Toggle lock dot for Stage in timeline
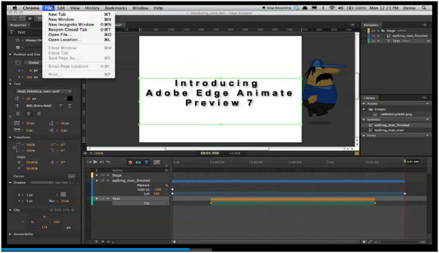439x253 pixels. [x=108, y=175]
